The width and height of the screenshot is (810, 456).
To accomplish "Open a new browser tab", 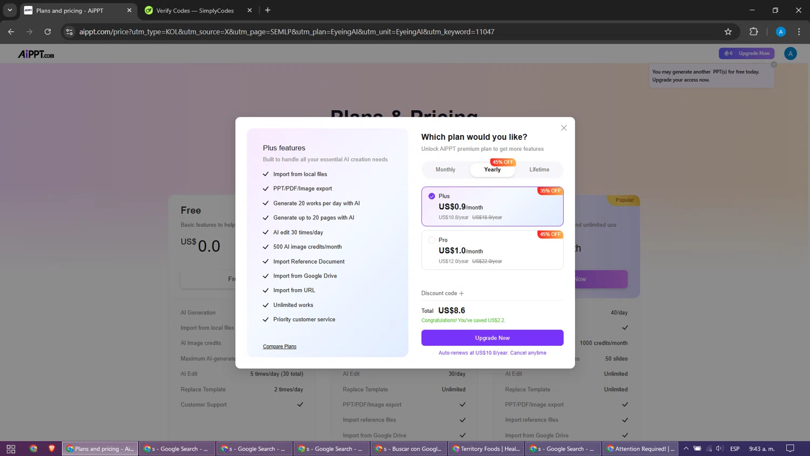I will coord(268,10).
